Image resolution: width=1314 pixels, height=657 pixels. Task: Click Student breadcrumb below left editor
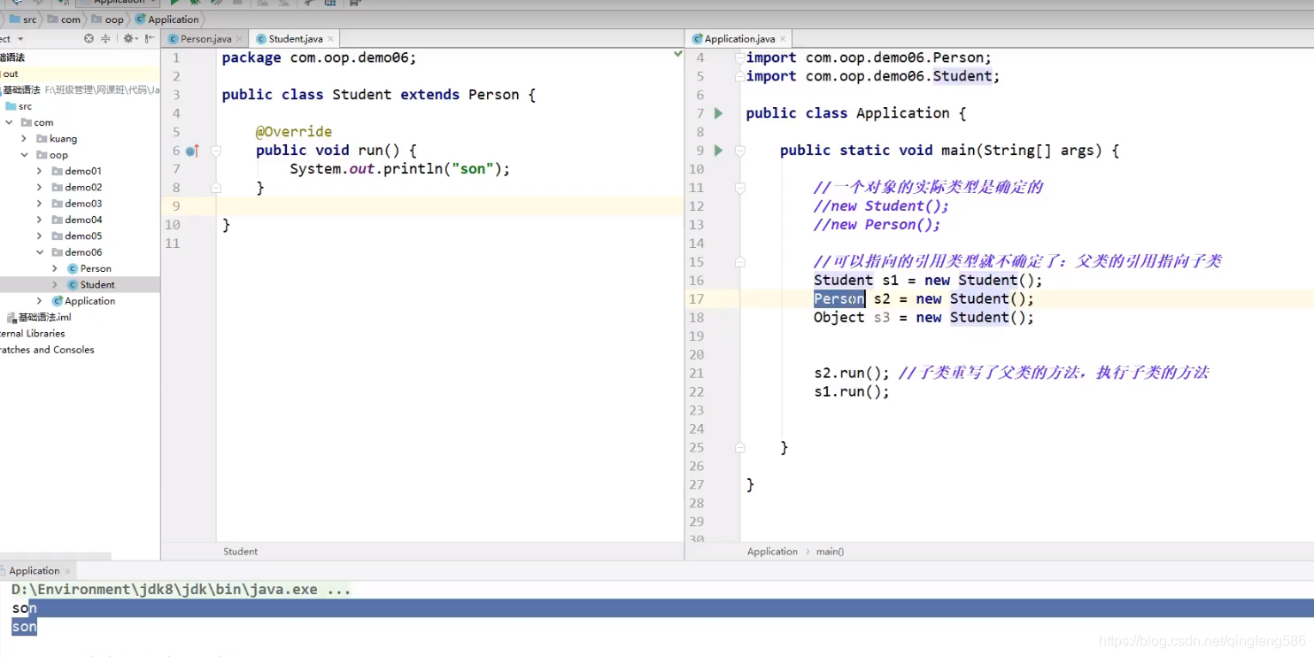pos(240,552)
